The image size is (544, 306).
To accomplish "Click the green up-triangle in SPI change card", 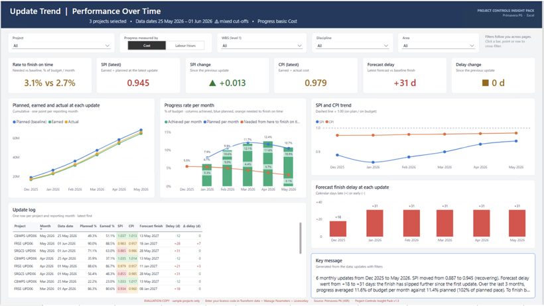I will click(x=212, y=83).
